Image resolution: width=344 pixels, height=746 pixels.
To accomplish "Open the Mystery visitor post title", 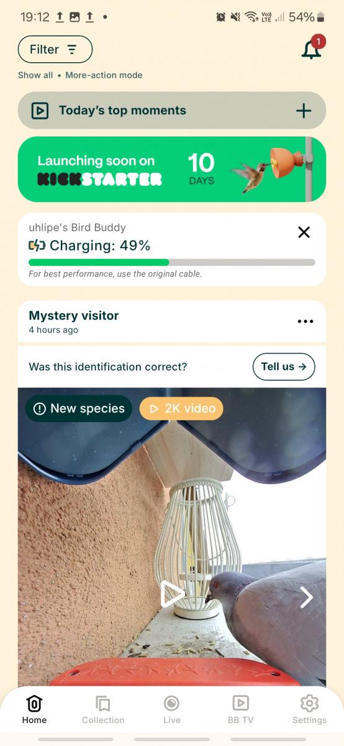I will pyautogui.click(x=74, y=315).
